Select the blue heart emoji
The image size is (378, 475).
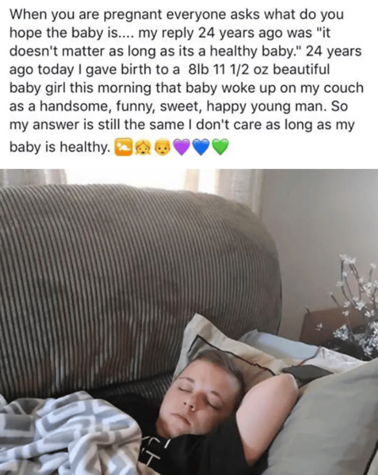pos(201,147)
